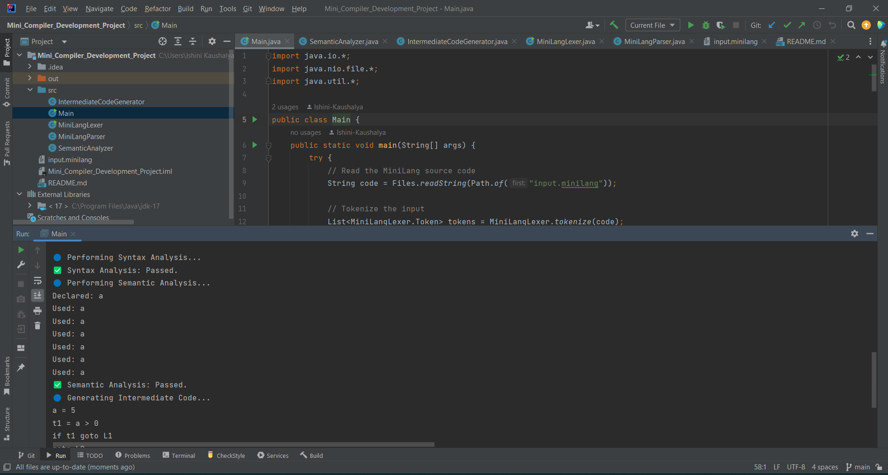
Task: Start Debug with the bug icon
Action: [706, 25]
